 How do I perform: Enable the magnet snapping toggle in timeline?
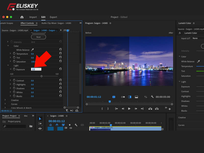pyautogui.click(x=57, y=125)
